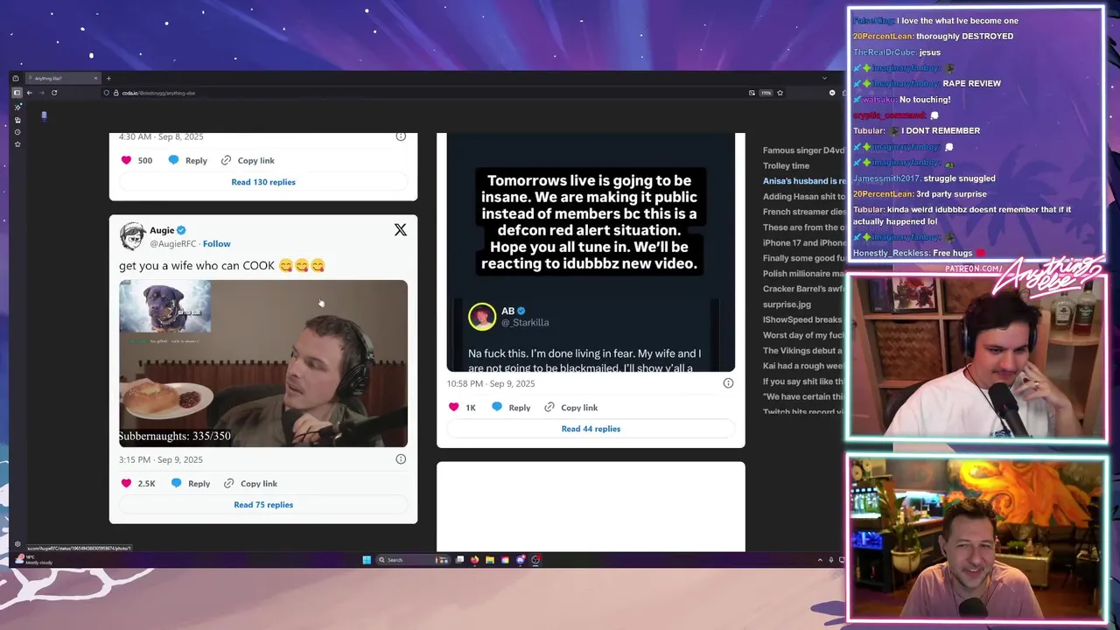Like the Starkilla tweet with 1K hearts
The image size is (1120, 630).
tap(453, 407)
